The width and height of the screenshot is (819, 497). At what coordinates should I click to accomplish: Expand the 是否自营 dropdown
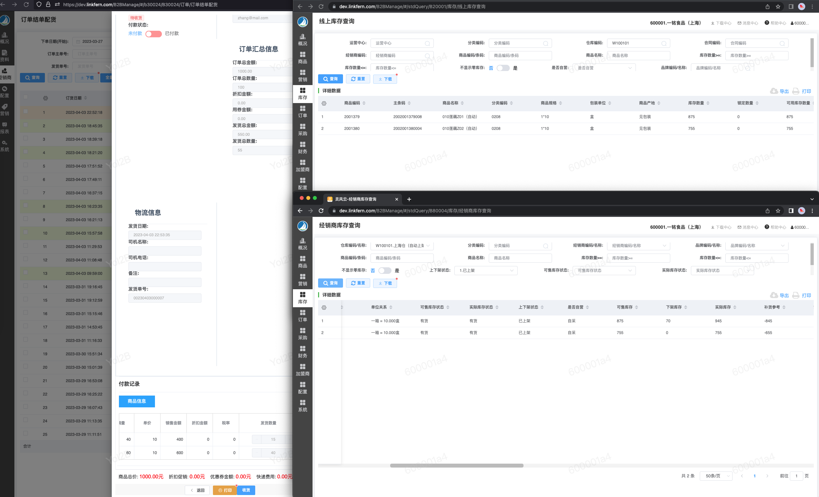tap(604, 68)
